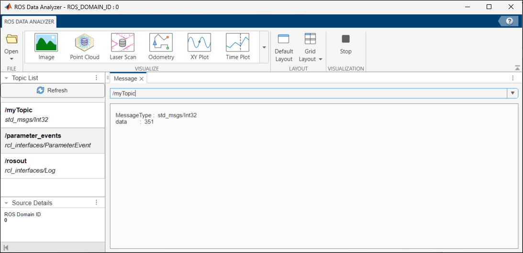Open the XY Plot visualizer
Screen dimensions: 523x253
point(200,47)
